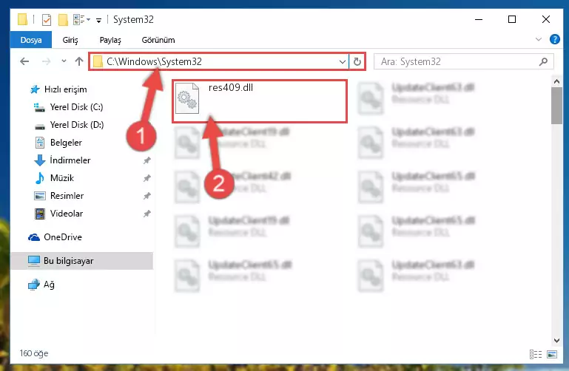Click the Müzik note icon
This screenshot has width=569, height=371.
click(39, 178)
